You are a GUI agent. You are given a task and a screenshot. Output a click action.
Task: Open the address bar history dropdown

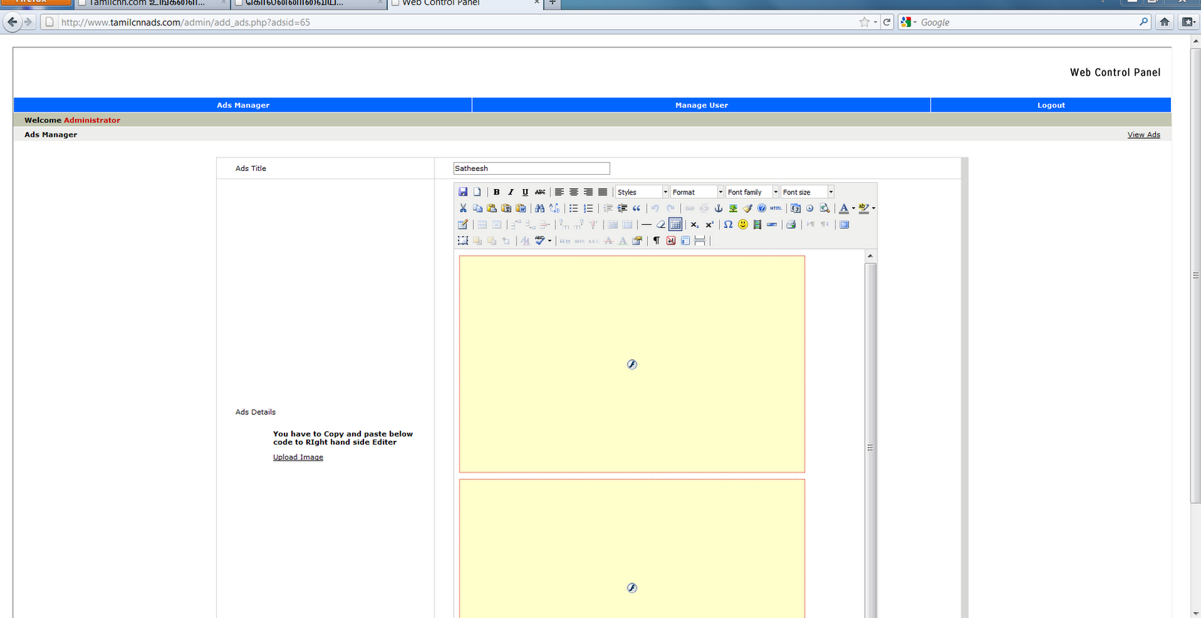875,22
